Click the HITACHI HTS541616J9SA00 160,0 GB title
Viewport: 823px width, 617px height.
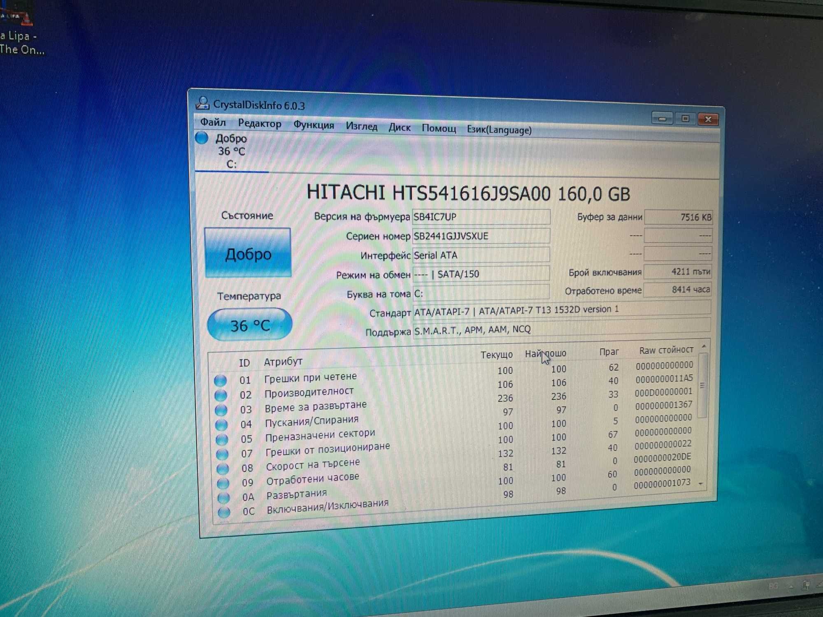click(x=468, y=193)
